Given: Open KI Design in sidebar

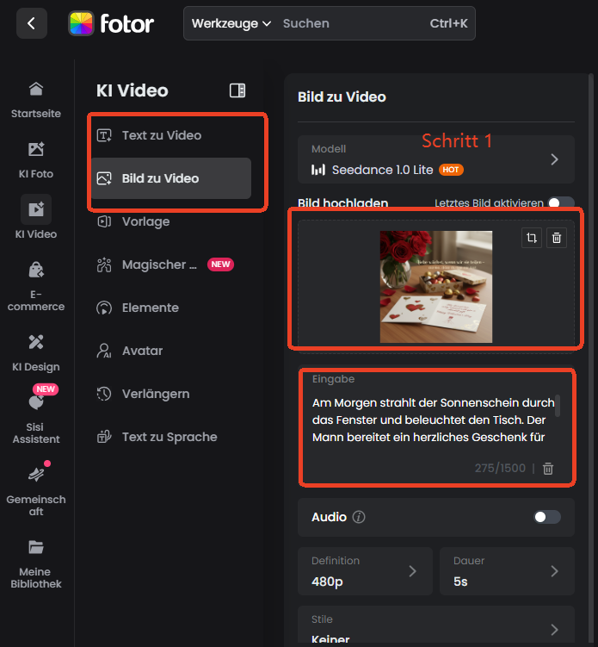Looking at the screenshot, I should [x=36, y=351].
